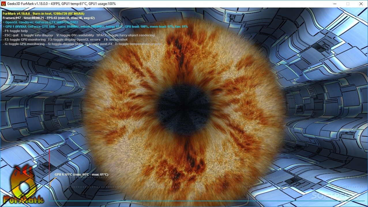Minimize the FurMark window
The width and height of the screenshot is (368, 207).
[335, 4]
